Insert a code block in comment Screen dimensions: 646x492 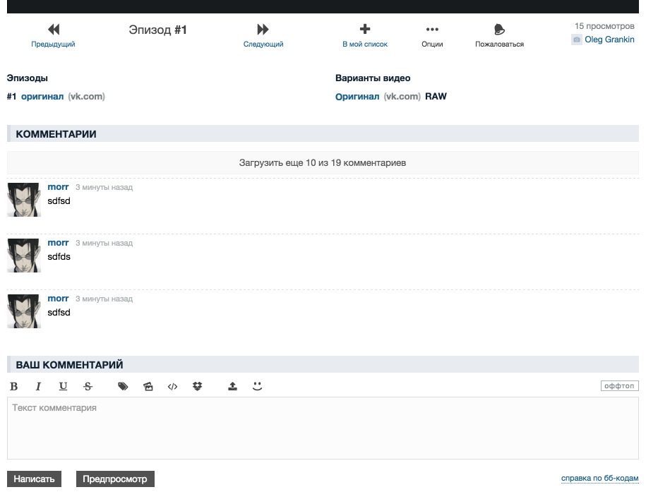pos(172,386)
